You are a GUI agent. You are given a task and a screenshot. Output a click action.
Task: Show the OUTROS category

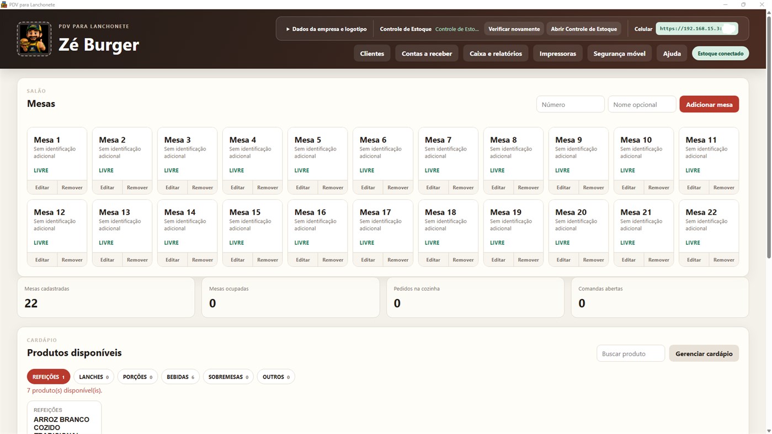pos(276,377)
